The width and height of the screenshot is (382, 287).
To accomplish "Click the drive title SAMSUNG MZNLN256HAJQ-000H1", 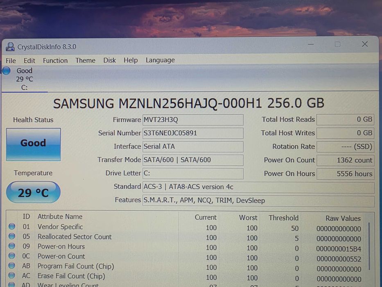I will coord(157,103).
